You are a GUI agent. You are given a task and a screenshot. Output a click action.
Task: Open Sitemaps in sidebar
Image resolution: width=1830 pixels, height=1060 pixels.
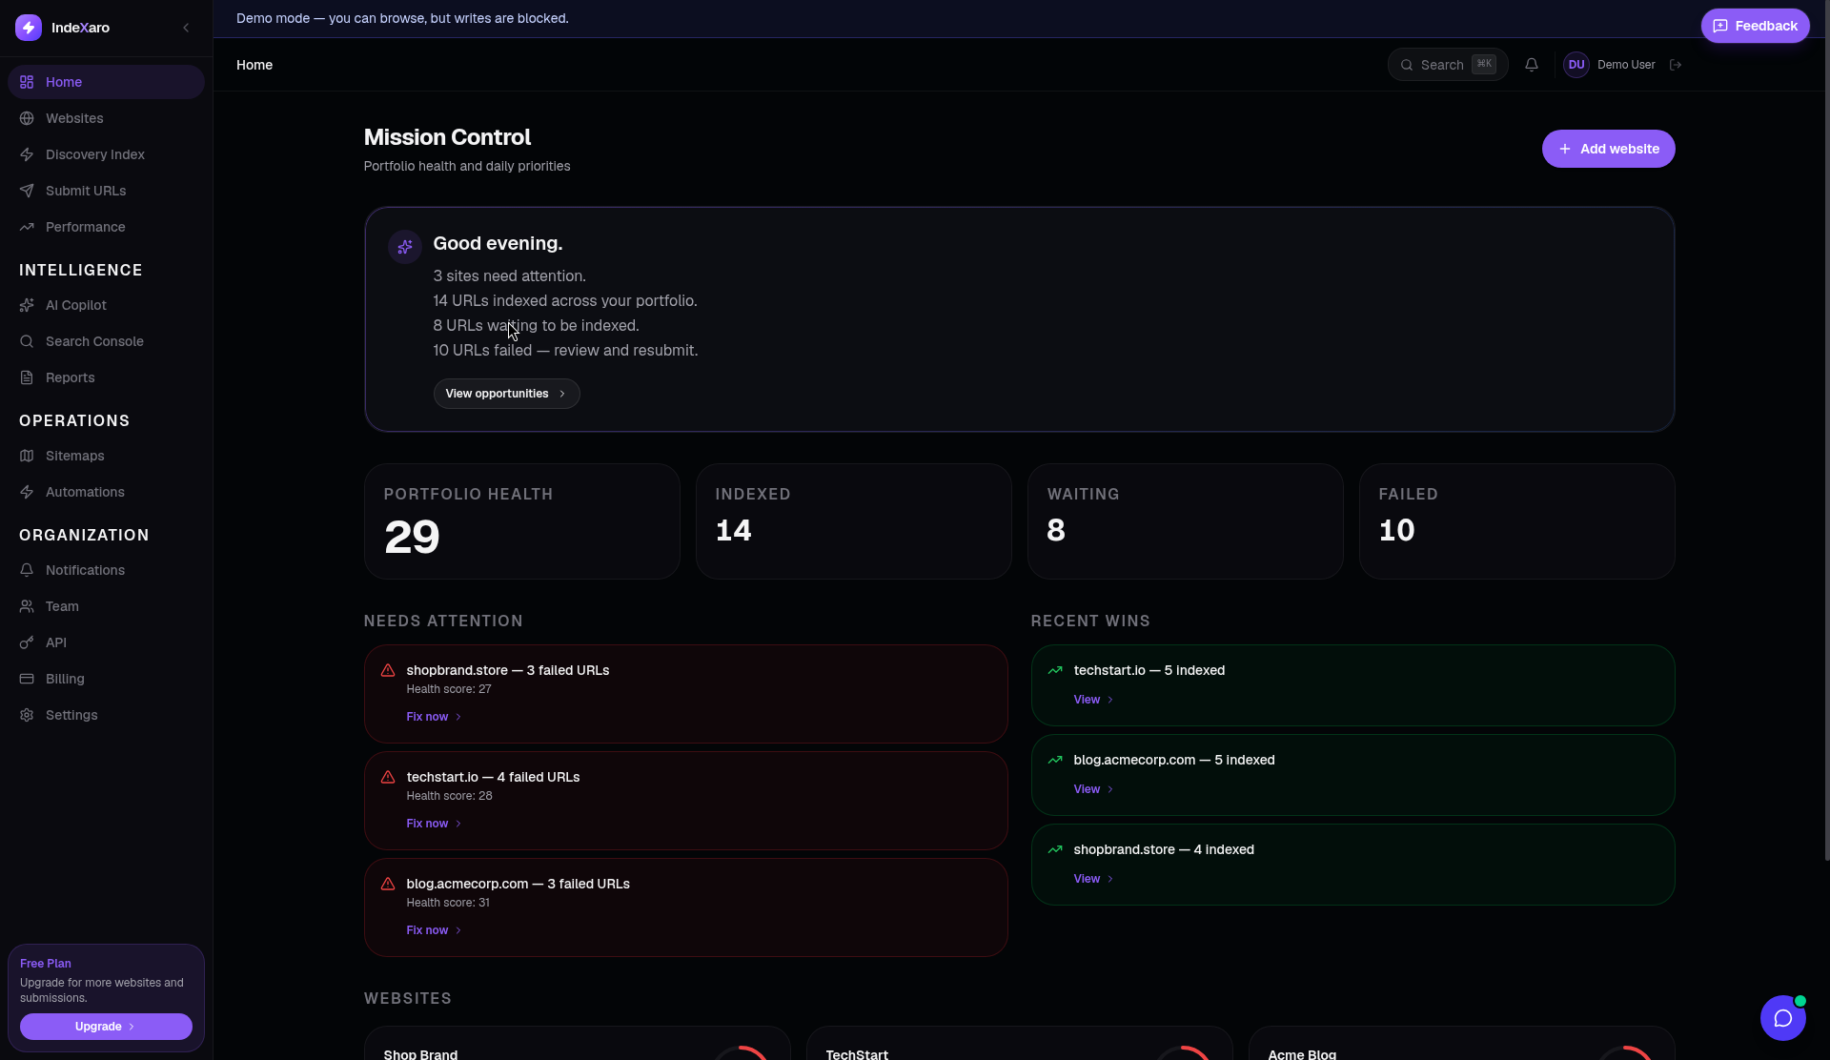pyautogui.click(x=106, y=456)
